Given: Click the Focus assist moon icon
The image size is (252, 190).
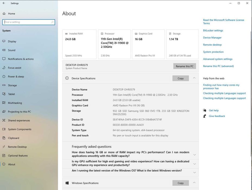Looking at the screenshot, I should point(4,68).
